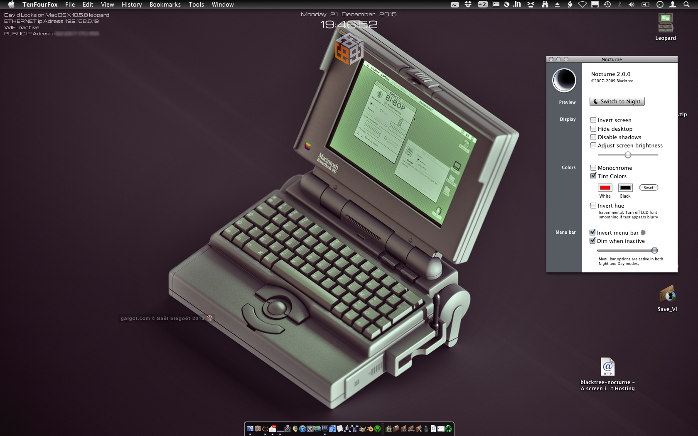Click the 'Monday 21 December 2015' date text

(349, 14)
